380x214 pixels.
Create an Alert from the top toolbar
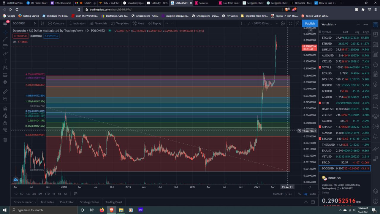[138, 23]
